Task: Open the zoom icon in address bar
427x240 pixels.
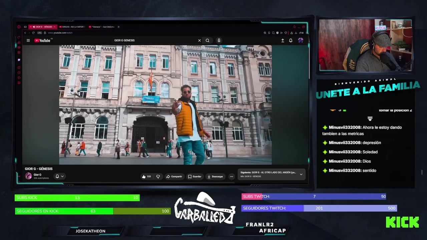Action: (x=265, y=33)
